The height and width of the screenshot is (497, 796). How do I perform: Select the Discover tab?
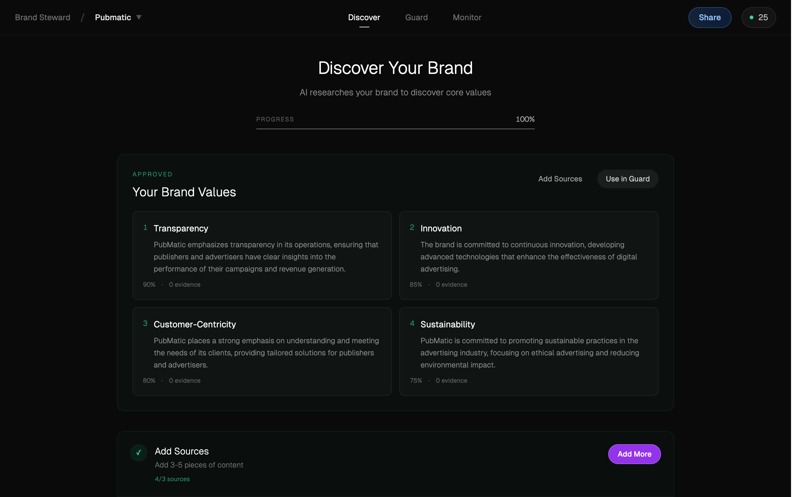click(364, 17)
